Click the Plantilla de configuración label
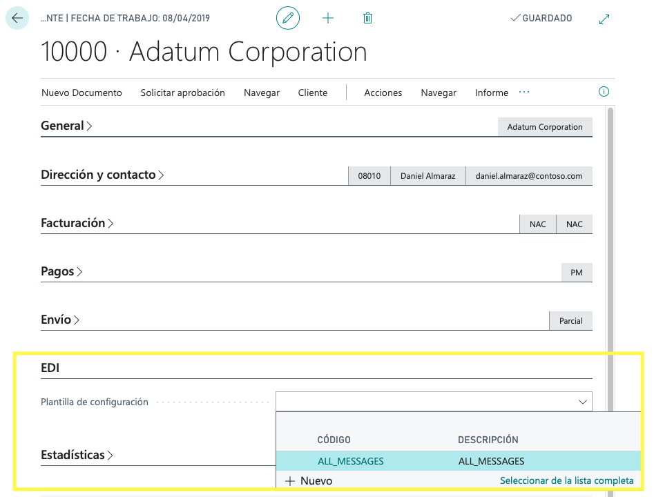 tap(95, 402)
